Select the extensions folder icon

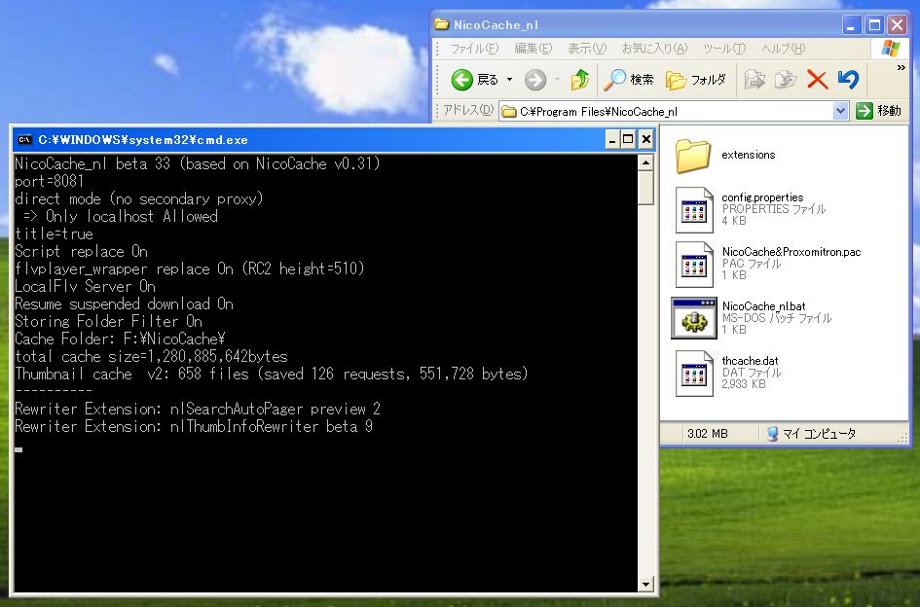(x=693, y=156)
